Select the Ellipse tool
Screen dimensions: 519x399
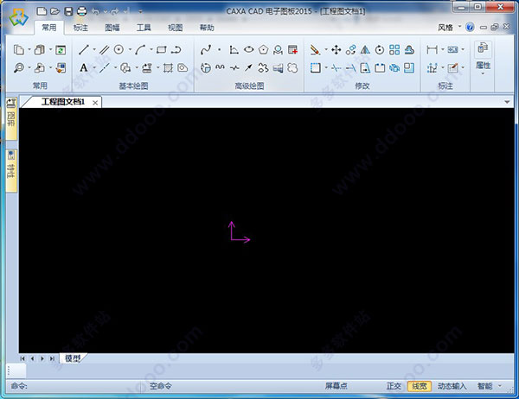click(249, 50)
